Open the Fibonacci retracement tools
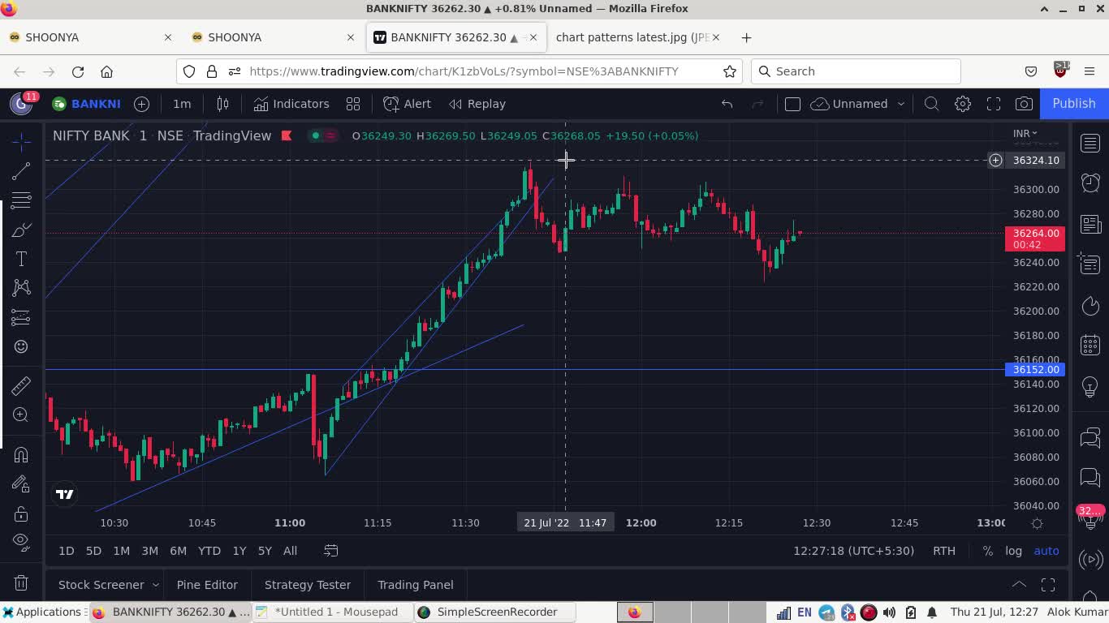This screenshot has height=623, width=1109. (21, 200)
